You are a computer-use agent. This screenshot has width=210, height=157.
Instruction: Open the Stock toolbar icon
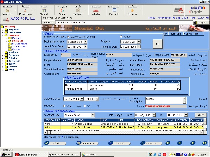[62, 10]
